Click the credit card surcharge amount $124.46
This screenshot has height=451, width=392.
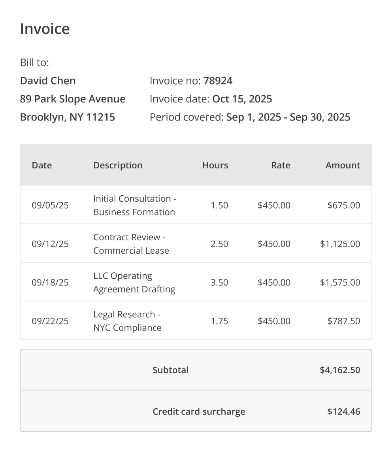click(343, 411)
